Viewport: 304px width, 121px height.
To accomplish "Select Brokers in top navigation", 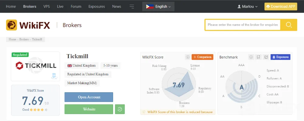I will click(30, 7).
